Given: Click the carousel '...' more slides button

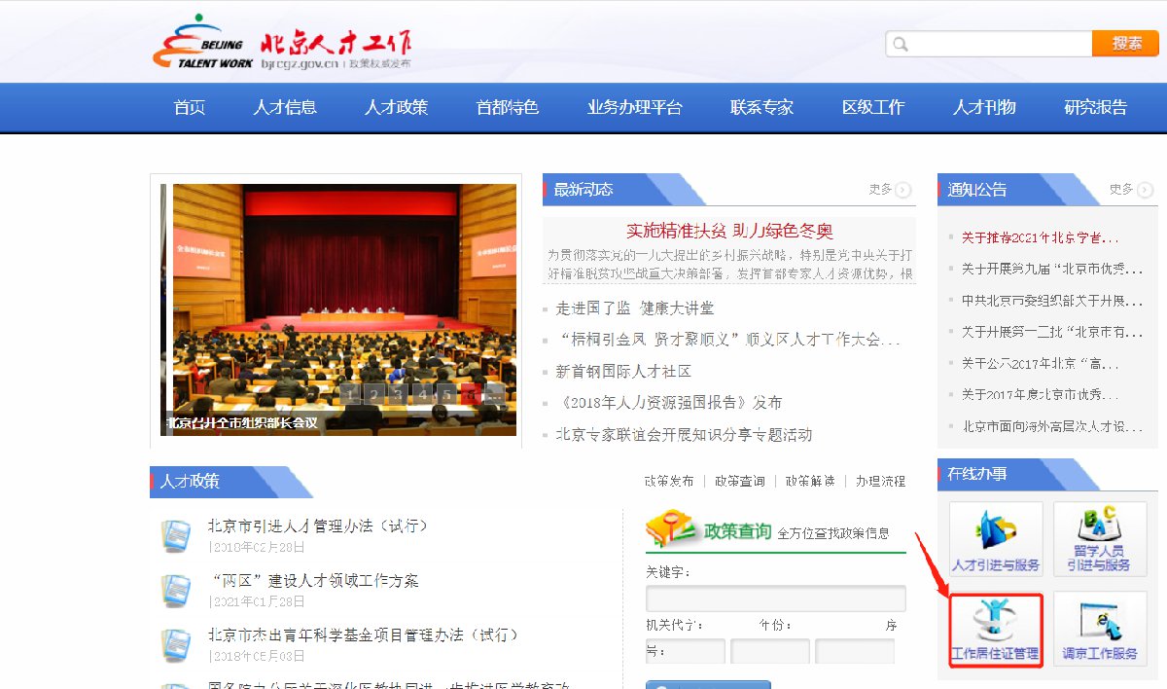Looking at the screenshot, I should pyautogui.click(x=494, y=394).
